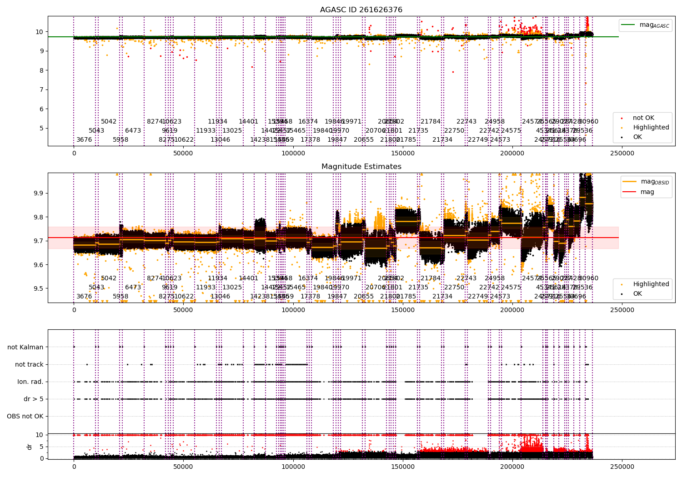Click y-tick '10' on the dr axis

pos(40,435)
